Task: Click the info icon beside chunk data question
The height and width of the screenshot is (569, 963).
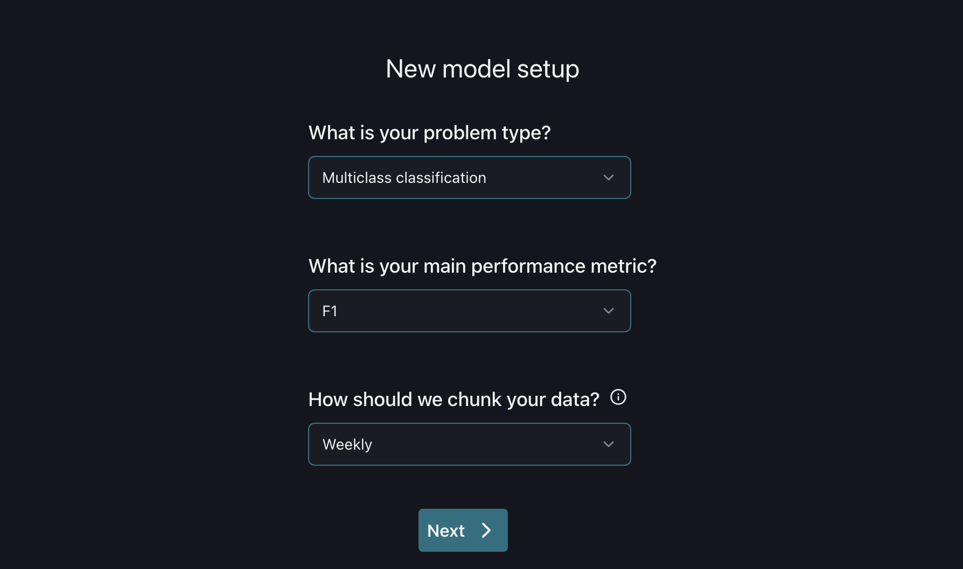Action: tap(618, 397)
